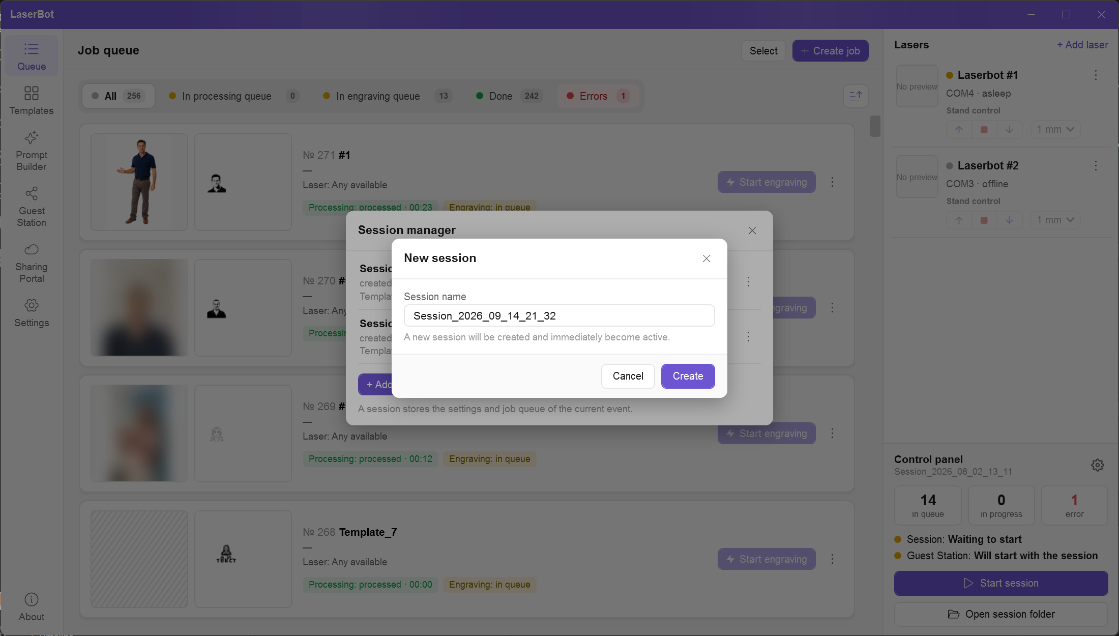Click Cancel in New session dialog
This screenshot has height=636, width=1119.
pos(628,377)
